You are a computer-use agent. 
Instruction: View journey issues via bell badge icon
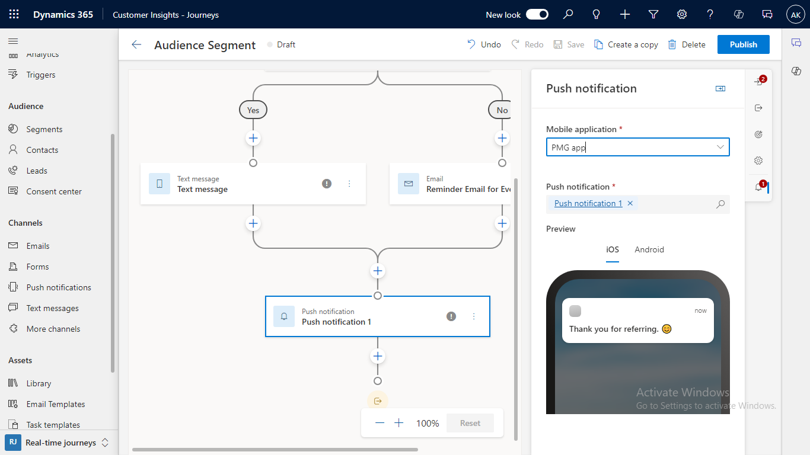(x=758, y=187)
